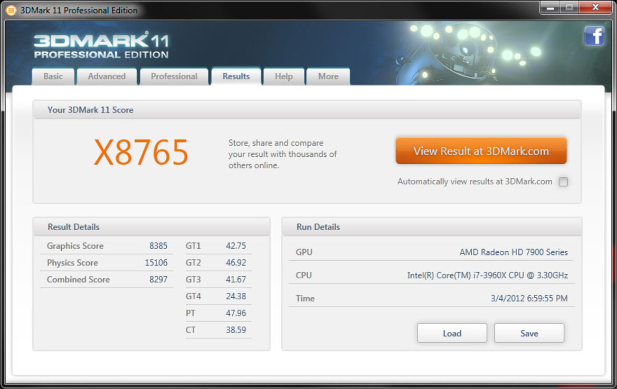Screen dimensions: 617x389
Task: Click the Physics Score value 15106
Action: (156, 262)
